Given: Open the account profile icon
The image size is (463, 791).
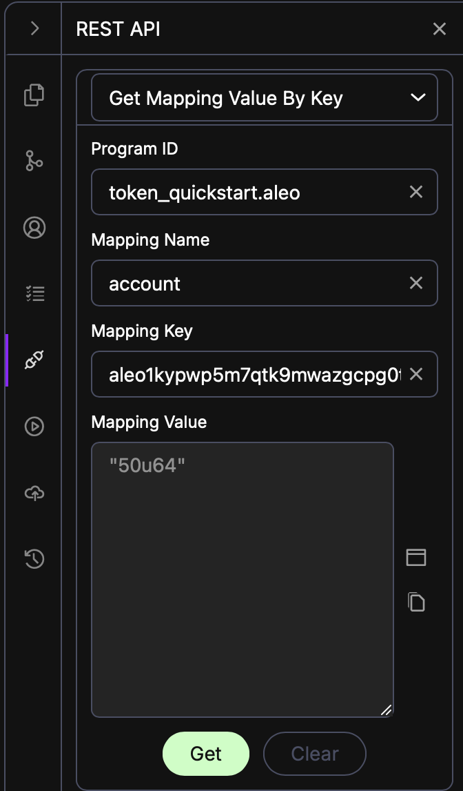Looking at the screenshot, I should point(34,228).
